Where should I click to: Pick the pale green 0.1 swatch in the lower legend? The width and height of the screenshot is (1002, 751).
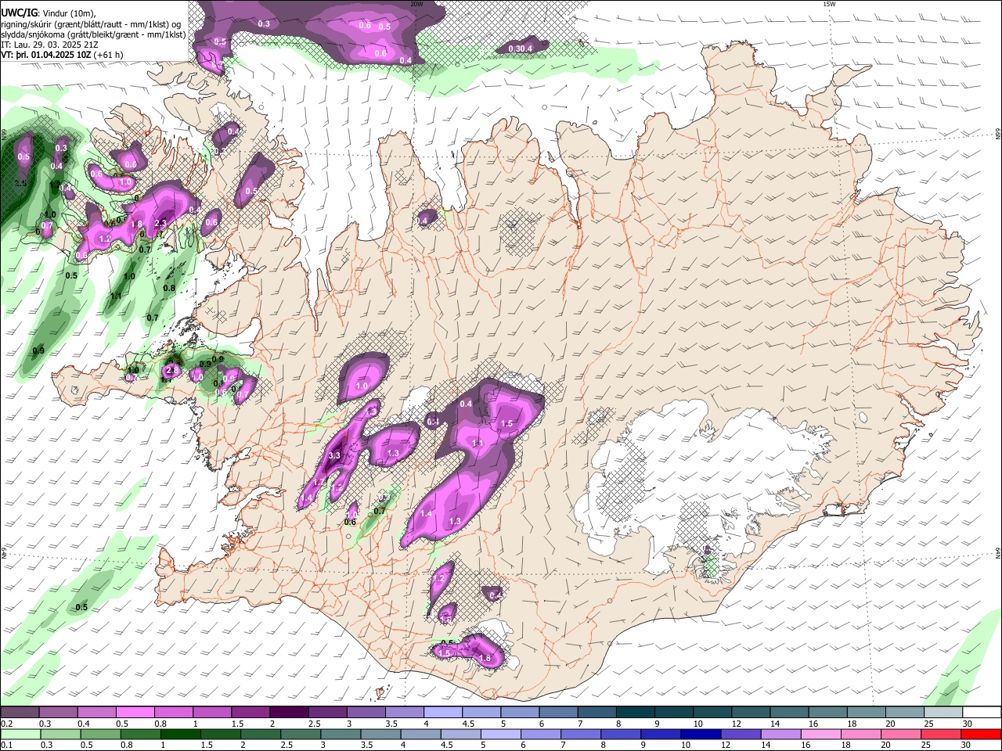[20, 734]
